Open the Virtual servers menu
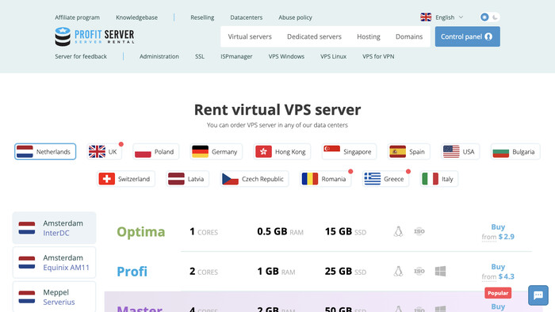The image size is (555, 312). (250, 36)
